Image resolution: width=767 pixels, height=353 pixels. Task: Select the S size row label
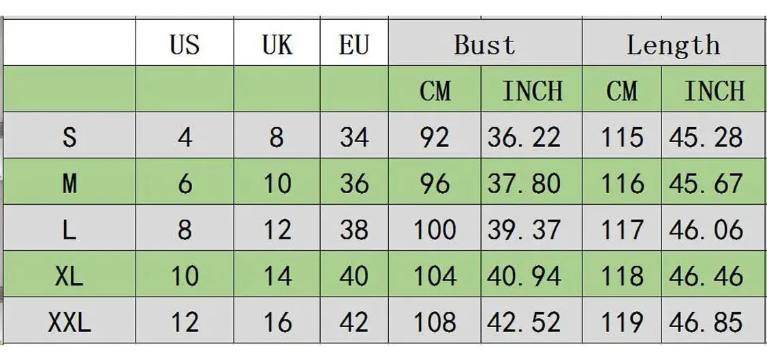coord(69,135)
